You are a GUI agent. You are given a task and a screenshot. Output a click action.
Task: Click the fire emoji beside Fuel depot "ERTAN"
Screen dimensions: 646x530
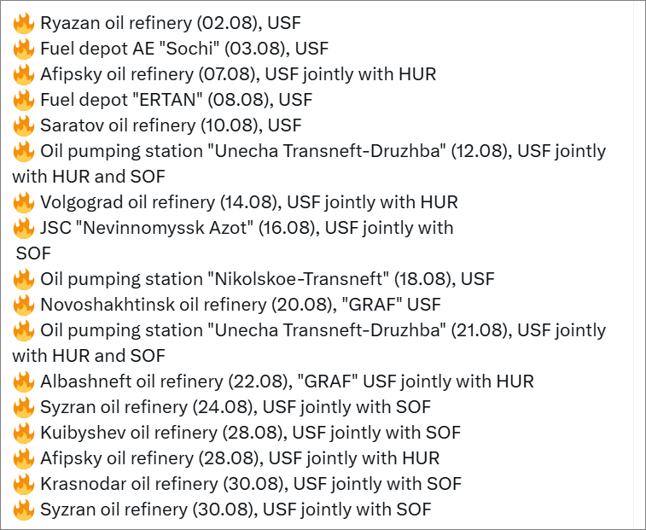click(24, 100)
